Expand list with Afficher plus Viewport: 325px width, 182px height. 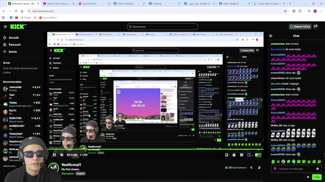(x=9, y=166)
